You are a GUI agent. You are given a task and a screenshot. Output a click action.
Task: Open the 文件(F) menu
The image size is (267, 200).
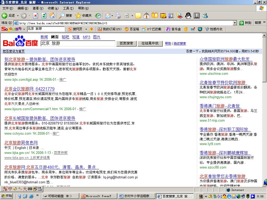(x=8, y=8)
